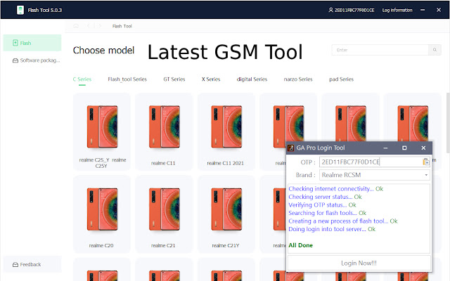Switch to the pad Series tab
450x281 pixels.
[341, 79]
